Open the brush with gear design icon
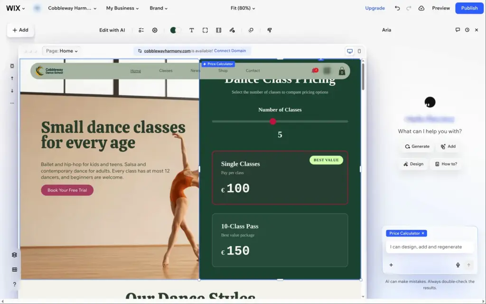The width and height of the screenshot is (486, 304). (x=232, y=30)
